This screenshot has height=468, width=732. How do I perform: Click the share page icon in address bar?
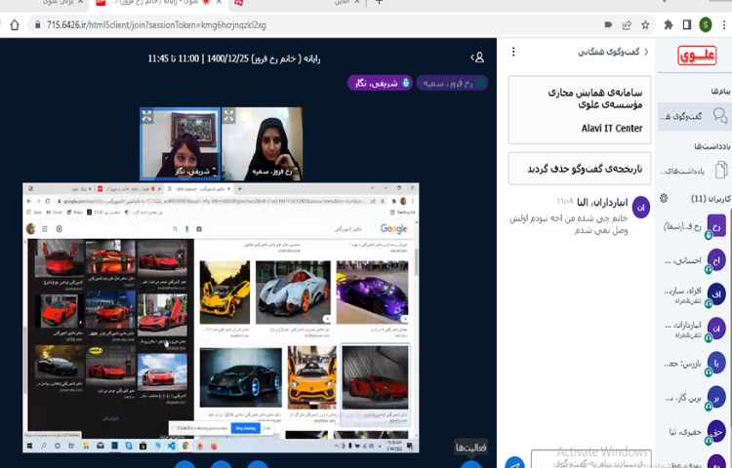[627, 25]
